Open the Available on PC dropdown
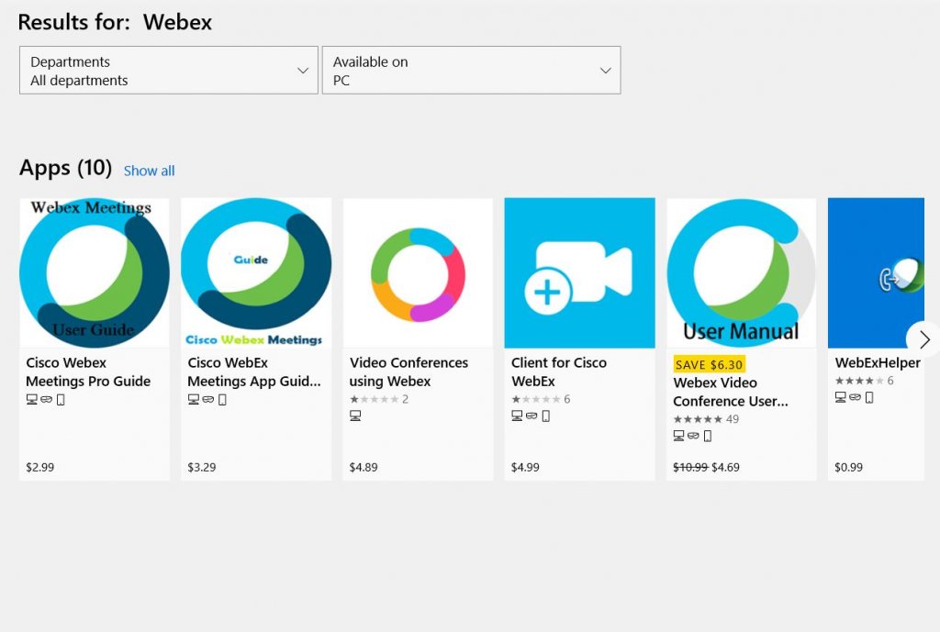 471,71
